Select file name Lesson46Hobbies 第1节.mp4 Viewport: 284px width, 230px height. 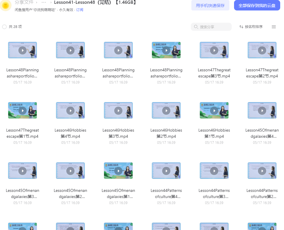214,133
